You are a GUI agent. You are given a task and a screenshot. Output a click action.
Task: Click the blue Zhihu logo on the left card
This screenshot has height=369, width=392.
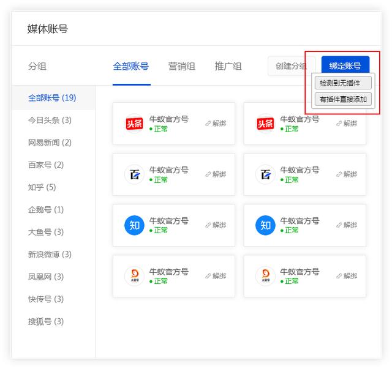134,225
